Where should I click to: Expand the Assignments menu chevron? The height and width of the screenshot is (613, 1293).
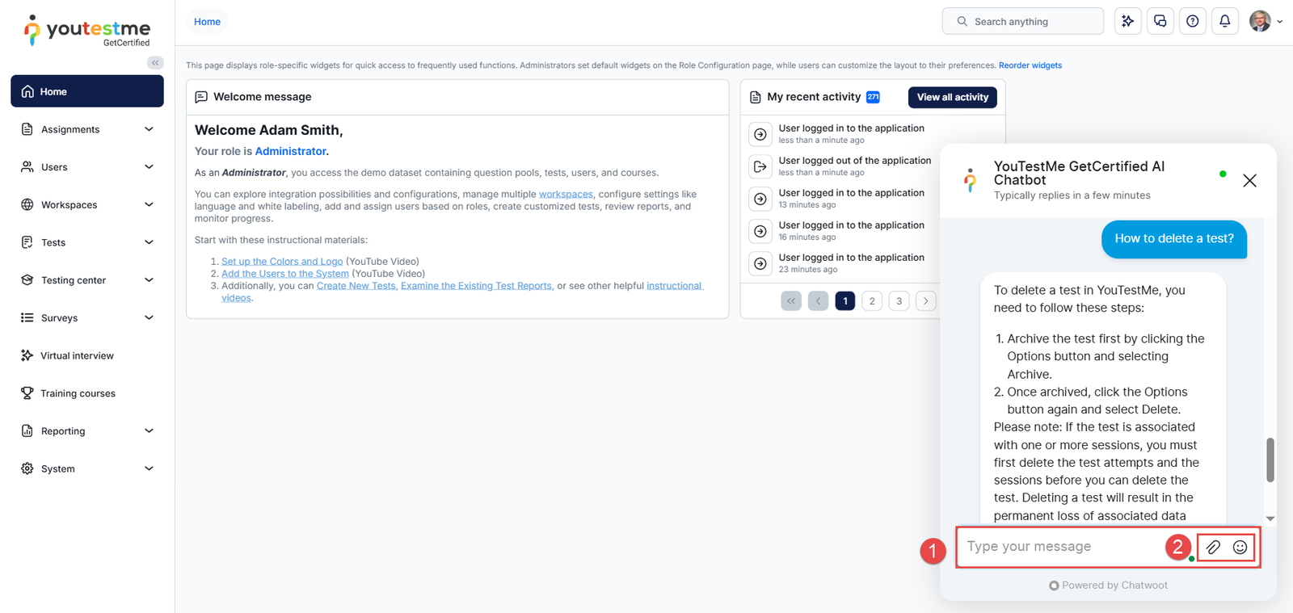click(x=149, y=129)
